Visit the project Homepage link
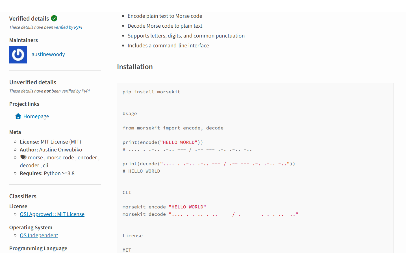 (36, 116)
